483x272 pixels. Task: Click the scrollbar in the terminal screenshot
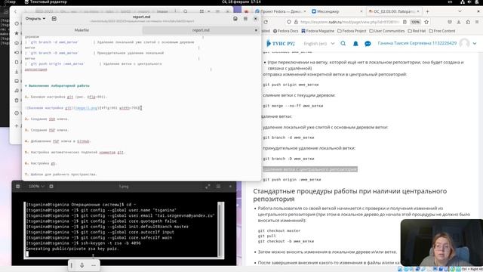(x=220, y=230)
